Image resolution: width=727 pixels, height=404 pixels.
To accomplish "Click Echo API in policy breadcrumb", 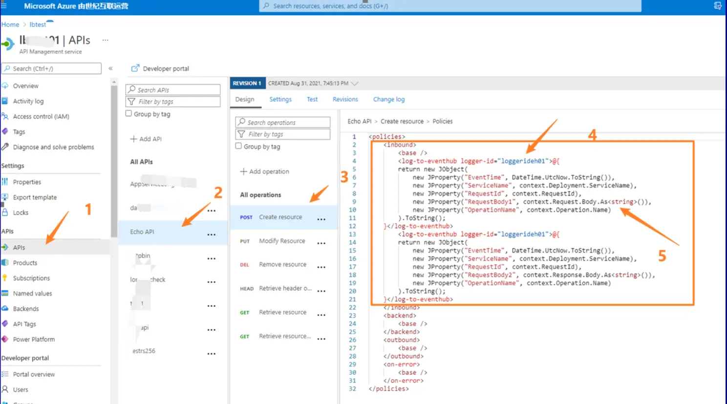I will 360,121.
